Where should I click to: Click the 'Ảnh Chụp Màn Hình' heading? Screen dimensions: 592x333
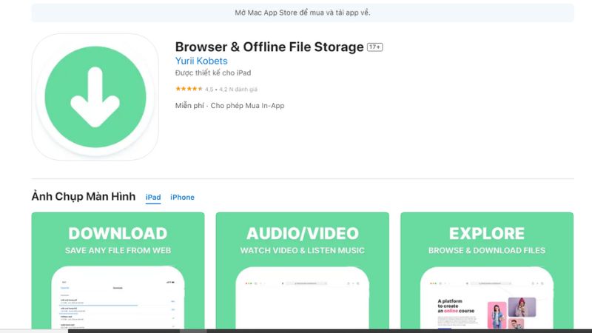coord(84,197)
